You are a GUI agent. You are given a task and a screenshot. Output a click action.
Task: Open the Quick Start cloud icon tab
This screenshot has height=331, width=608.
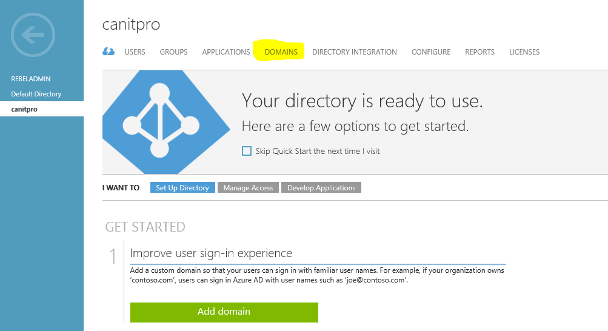click(x=109, y=52)
